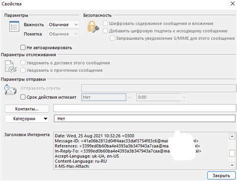Click the 'Заголовки Интернета' label
This screenshot has height=181, width=237.
(27, 134)
